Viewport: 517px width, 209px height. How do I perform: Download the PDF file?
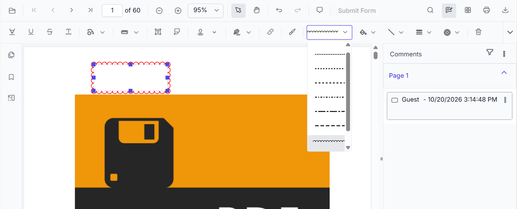tap(505, 10)
